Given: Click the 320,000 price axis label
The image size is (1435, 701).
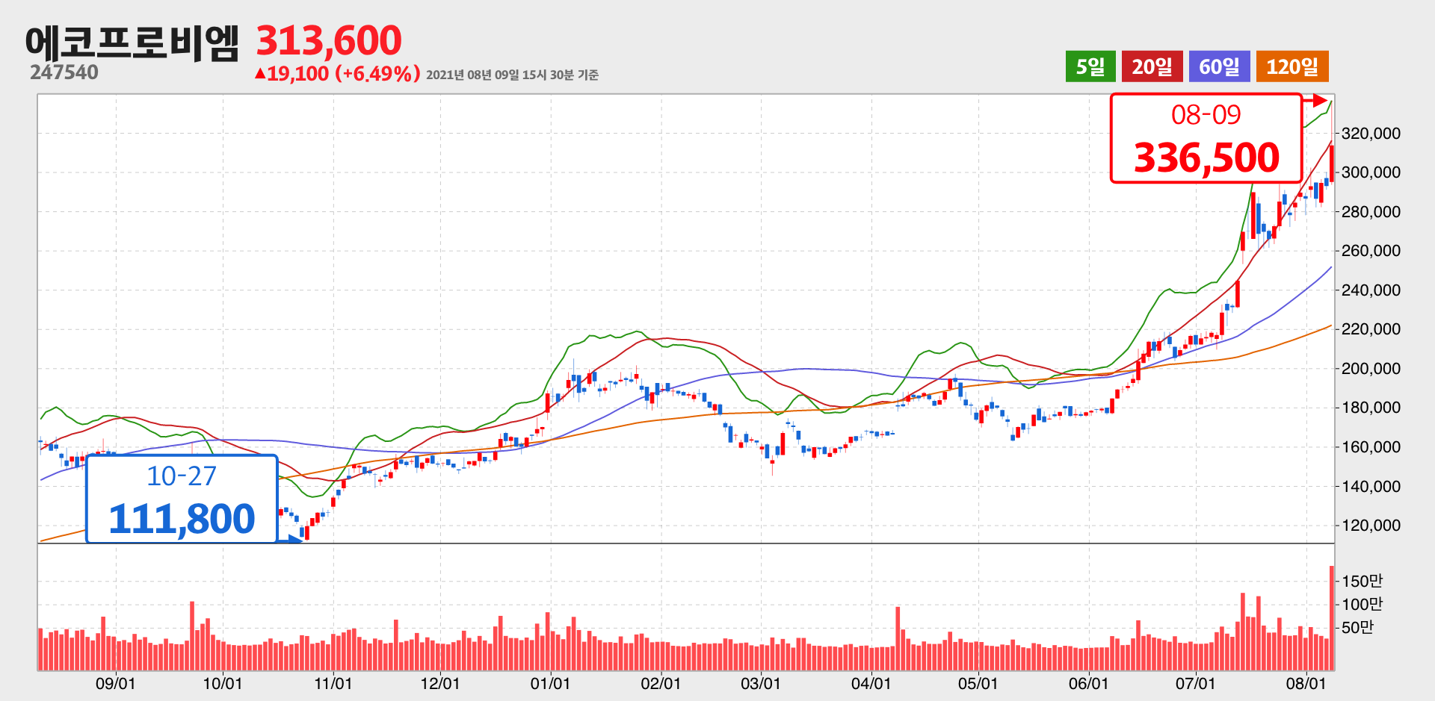Looking at the screenshot, I should coord(1371,134).
